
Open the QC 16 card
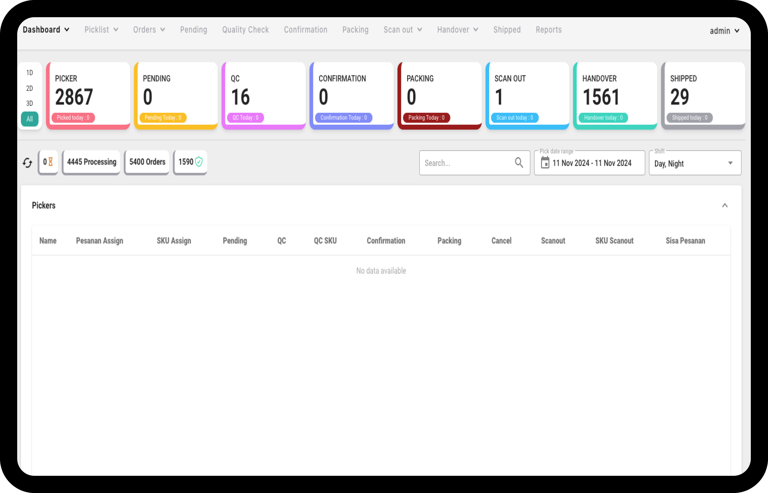[264, 95]
